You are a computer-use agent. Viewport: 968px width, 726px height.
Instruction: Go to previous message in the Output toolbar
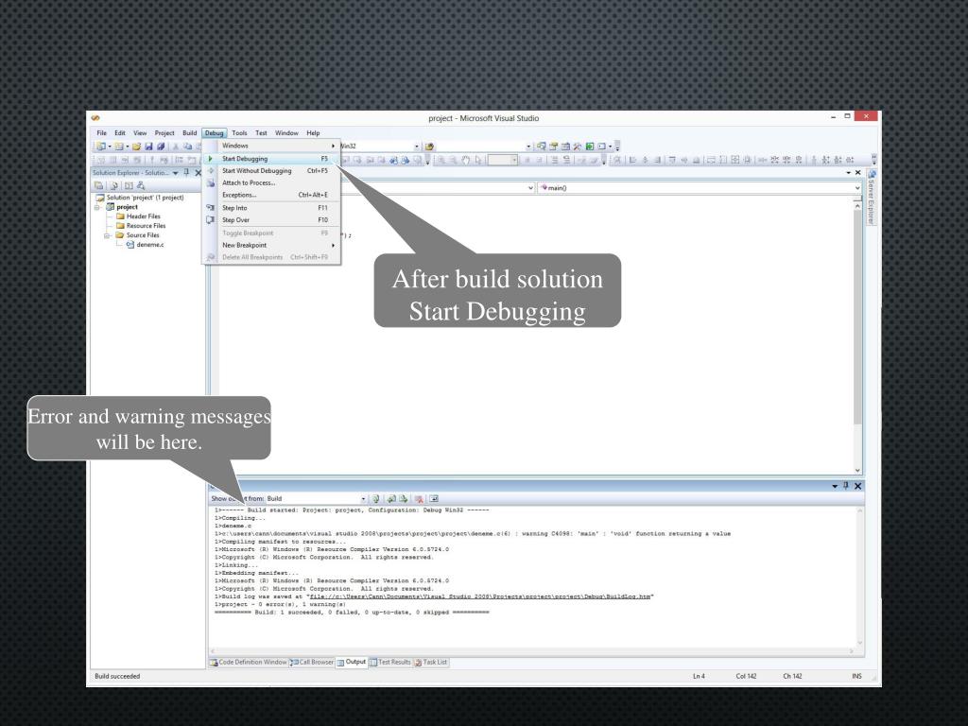(x=391, y=498)
